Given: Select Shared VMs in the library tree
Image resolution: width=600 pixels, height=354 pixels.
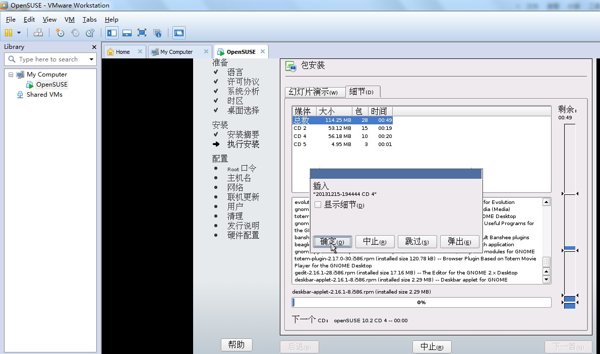Looking at the screenshot, I should coord(44,95).
